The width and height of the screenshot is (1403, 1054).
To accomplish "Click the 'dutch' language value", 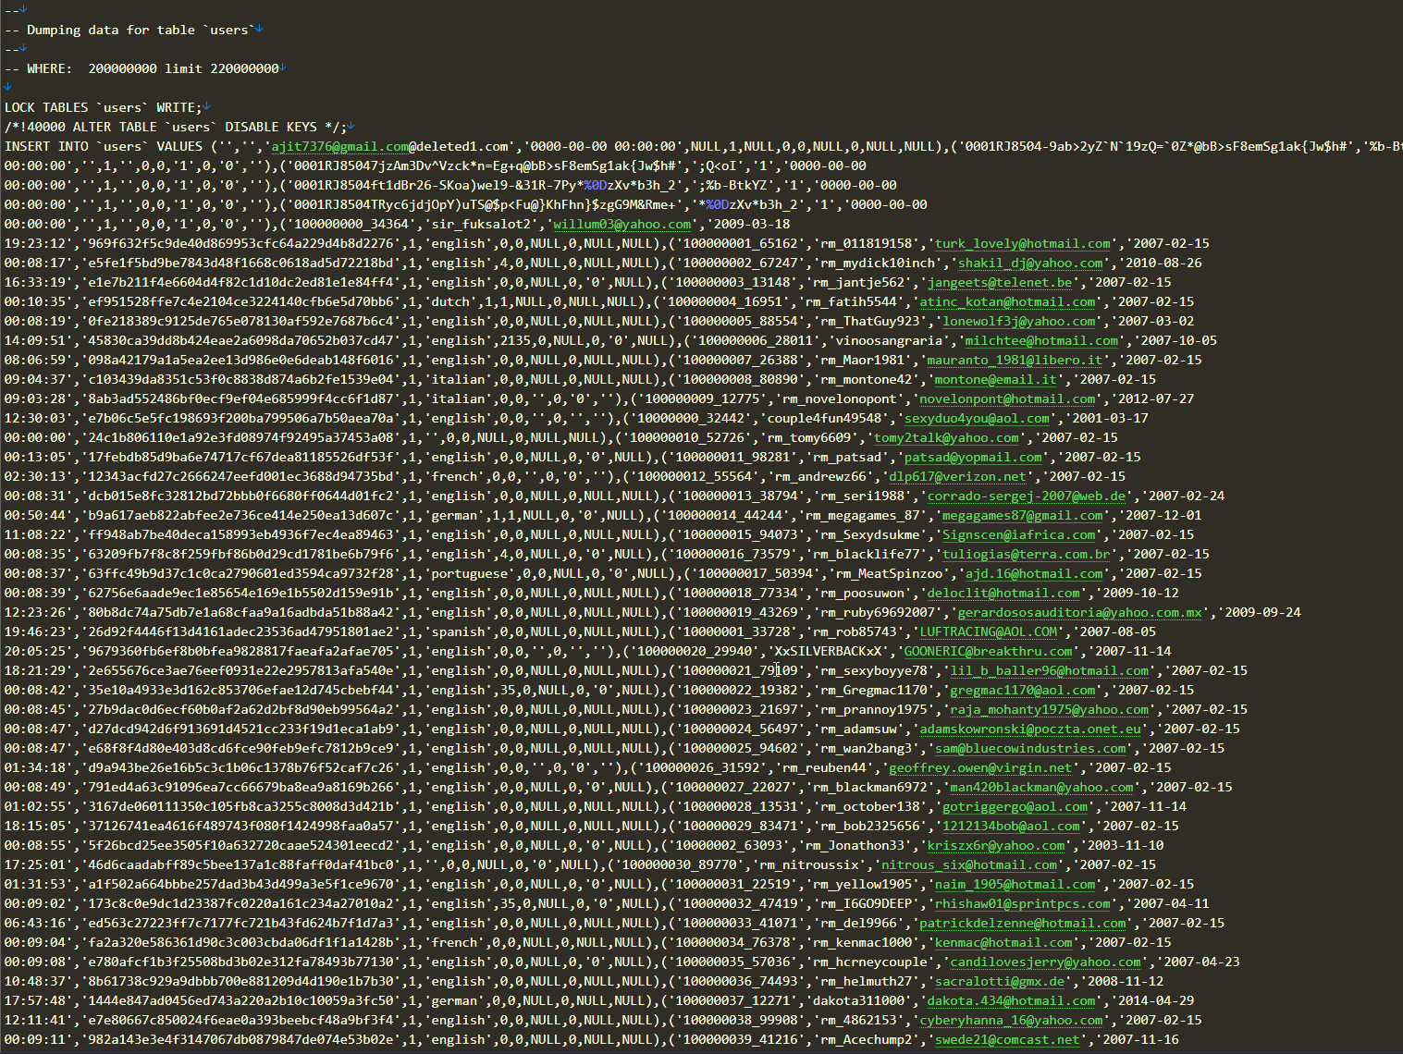I will point(453,301).
